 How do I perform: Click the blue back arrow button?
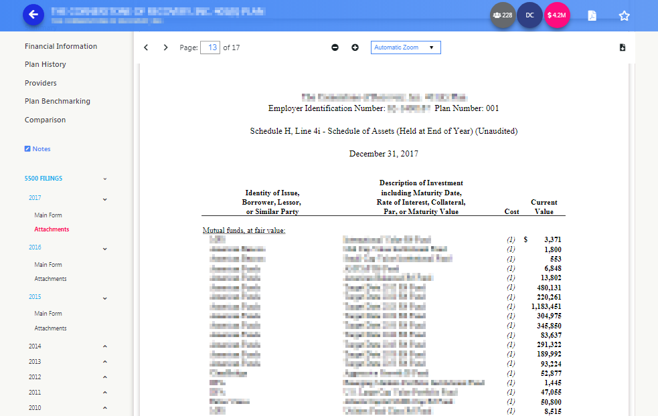click(33, 15)
